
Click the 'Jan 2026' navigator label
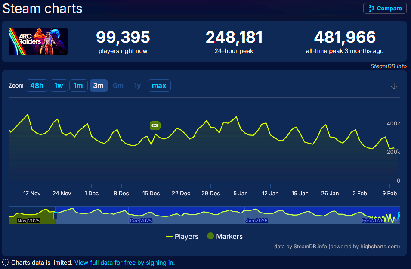pyautogui.click(x=256, y=221)
